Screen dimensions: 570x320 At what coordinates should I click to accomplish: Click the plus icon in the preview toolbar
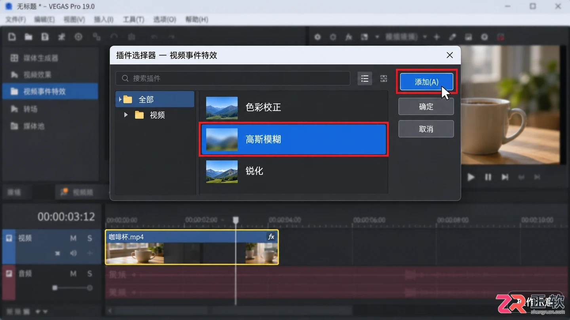[437, 37]
